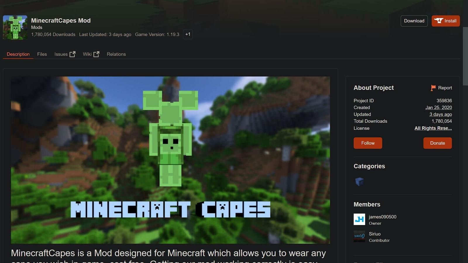This screenshot has height=263, width=468.
Task: Open the All Rights Reserved license link
Action: pyautogui.click(x=433, y=128)
